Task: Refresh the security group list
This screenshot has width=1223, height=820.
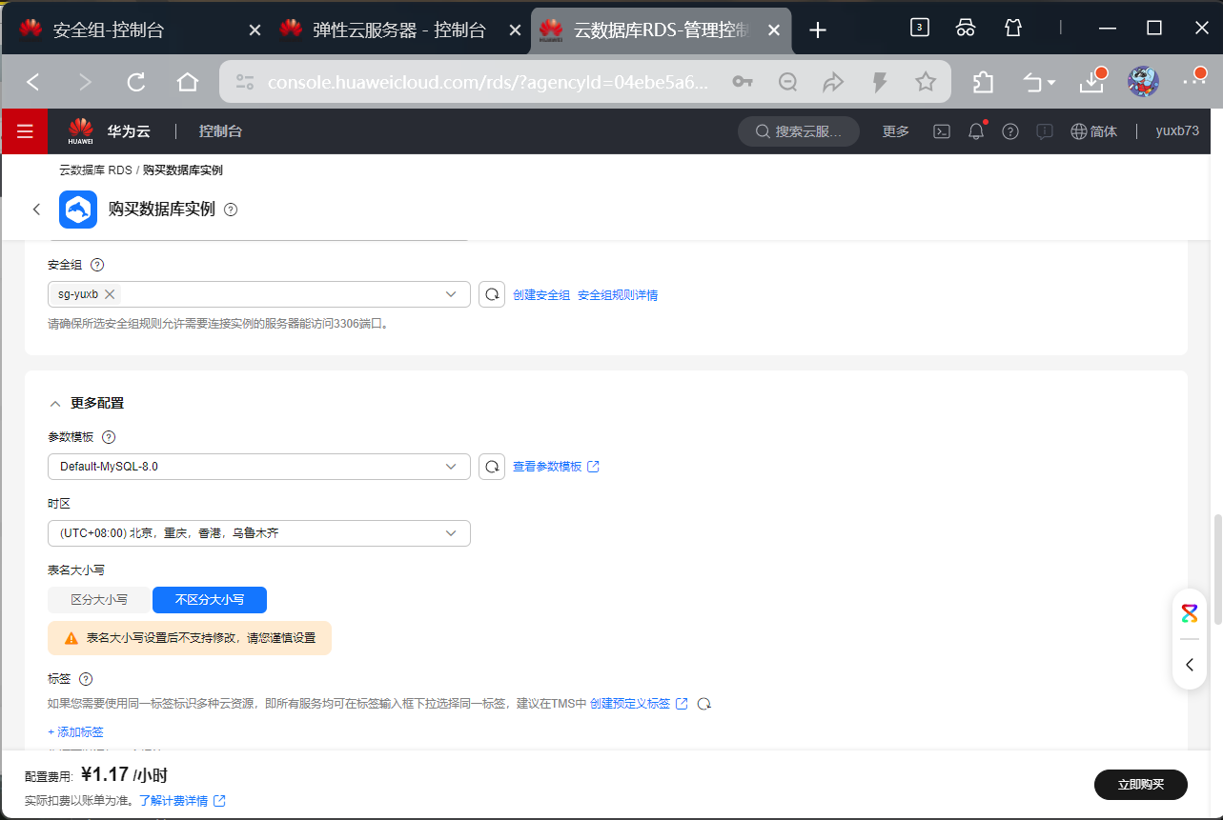Action: 492,294
